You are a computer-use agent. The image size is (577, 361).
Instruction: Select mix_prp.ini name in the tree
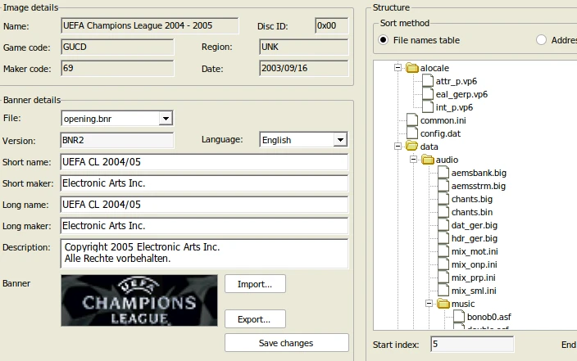[473, 278]
